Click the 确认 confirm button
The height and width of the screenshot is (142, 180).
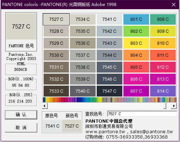tap(21, 115)
